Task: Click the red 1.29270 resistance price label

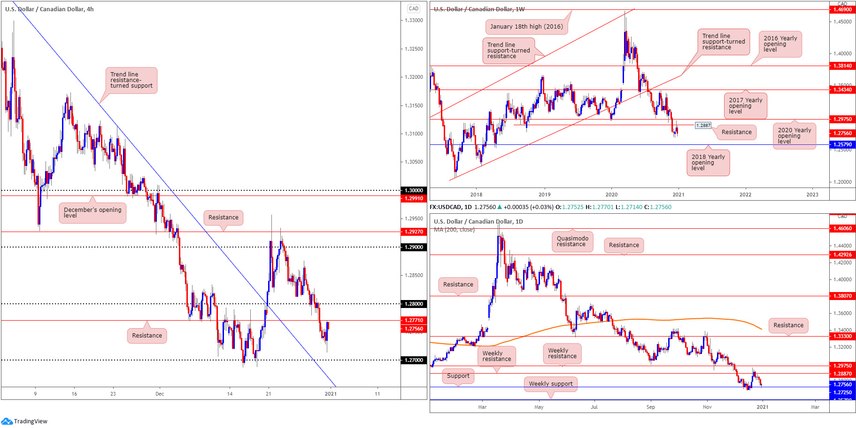Action: coord(414,232)
